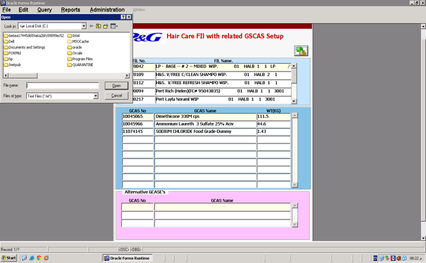
Task: Open the Administration menu
Action: click(x=107, y=10)
